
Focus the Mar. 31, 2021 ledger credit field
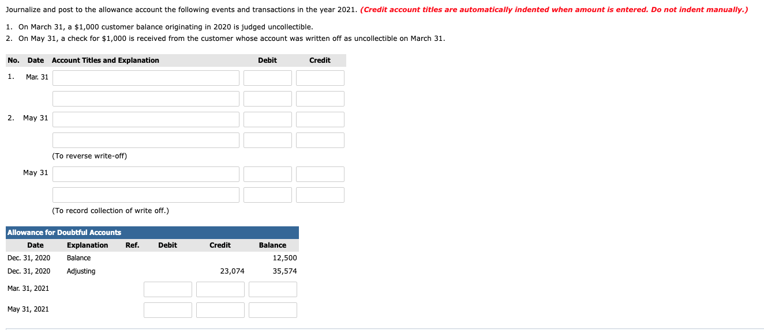pos(220,289)
